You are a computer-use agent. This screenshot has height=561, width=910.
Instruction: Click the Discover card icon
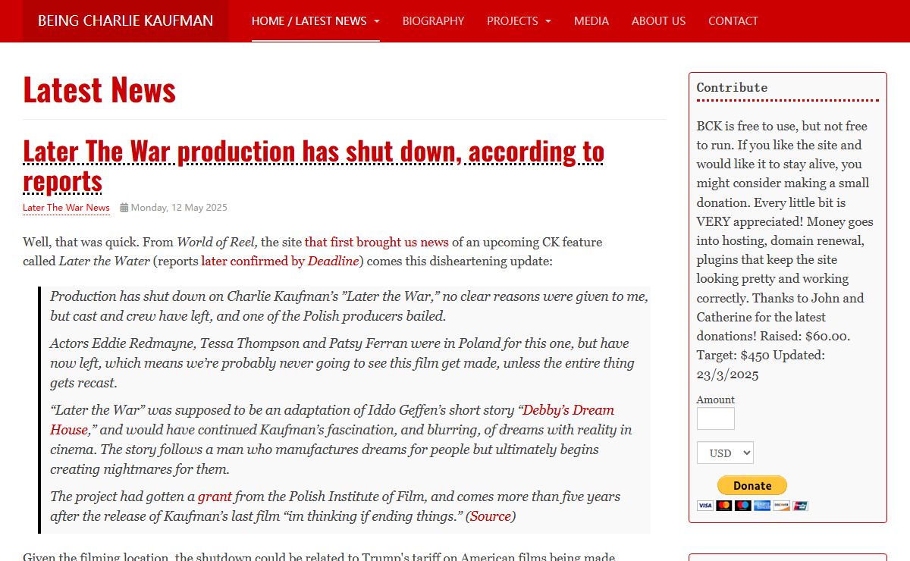pos(781,506)
